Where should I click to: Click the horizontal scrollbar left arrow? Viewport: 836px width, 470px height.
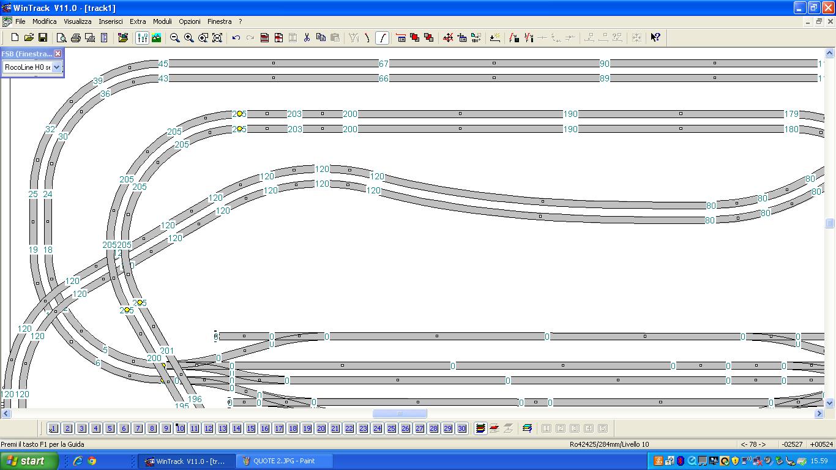pyautogui.click(x=6, y=414)
